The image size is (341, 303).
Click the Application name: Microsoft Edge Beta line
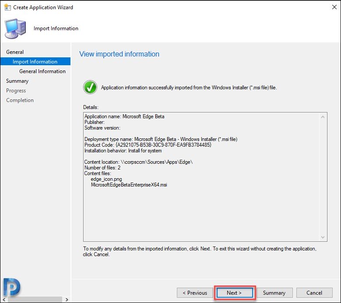click(124, 116)
